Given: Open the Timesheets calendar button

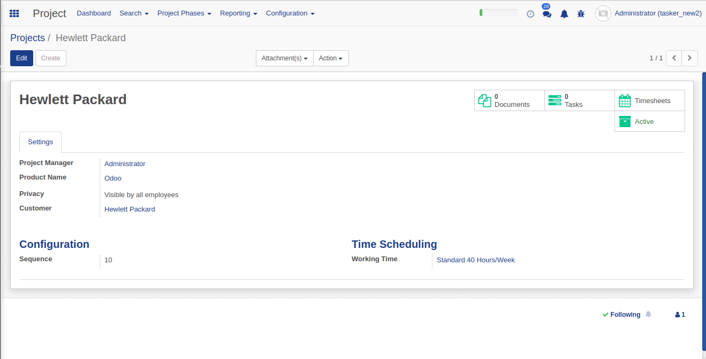Looking at the screenshot, I should pyautogui.click(x=650, y=100).
